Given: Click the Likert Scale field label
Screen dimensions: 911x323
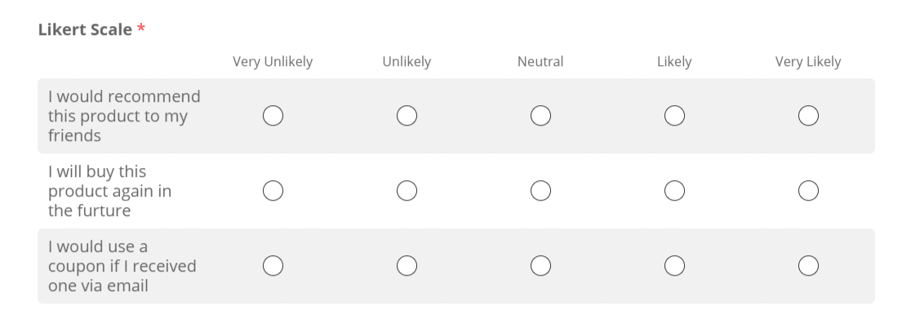Looking at the screenshot, I should tap(85, 29).
